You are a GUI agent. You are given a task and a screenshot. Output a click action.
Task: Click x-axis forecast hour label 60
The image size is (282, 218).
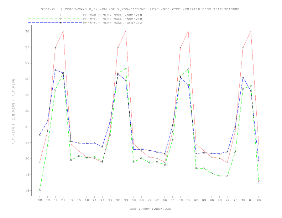(x=196, y=200)
